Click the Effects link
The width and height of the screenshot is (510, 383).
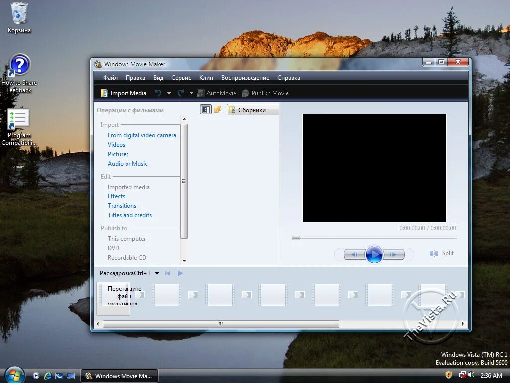tap(116, 196)
